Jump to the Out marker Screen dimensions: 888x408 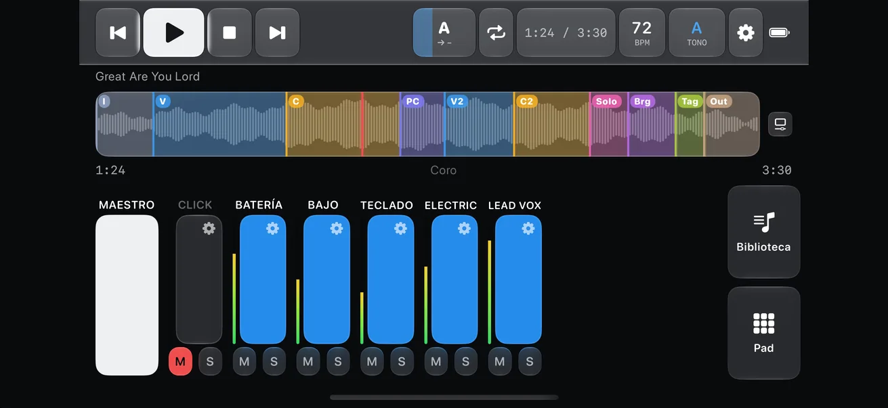point(719,101)
